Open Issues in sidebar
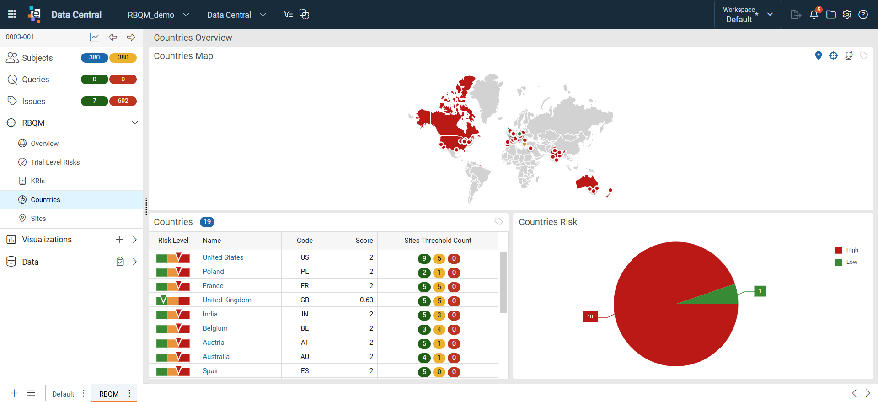The width and height of the screenshot is (878, 402). coord(33,101)
